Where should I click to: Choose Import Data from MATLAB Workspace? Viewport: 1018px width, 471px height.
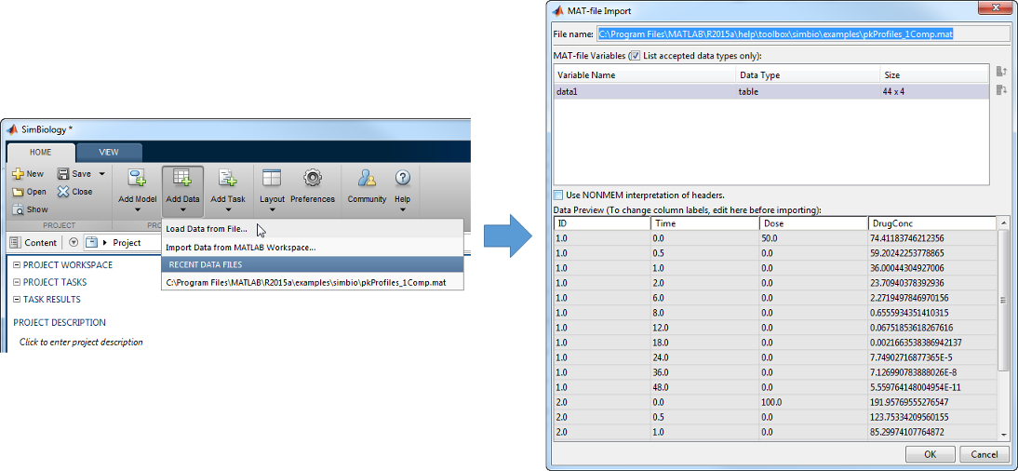point(313,248)
